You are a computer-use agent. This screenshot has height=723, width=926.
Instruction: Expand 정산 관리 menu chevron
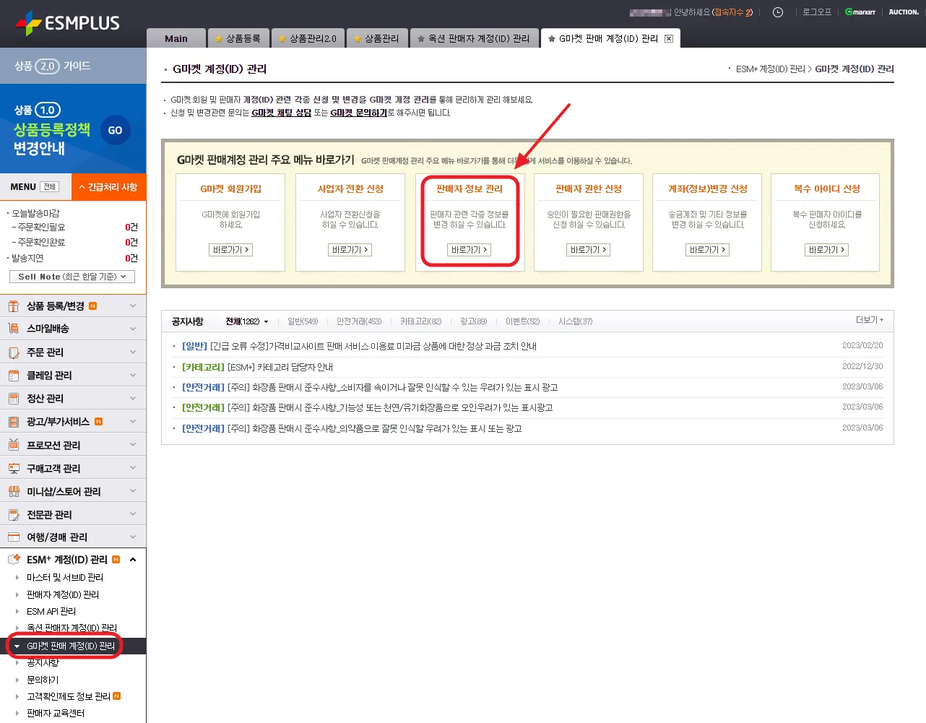point(133,399)
